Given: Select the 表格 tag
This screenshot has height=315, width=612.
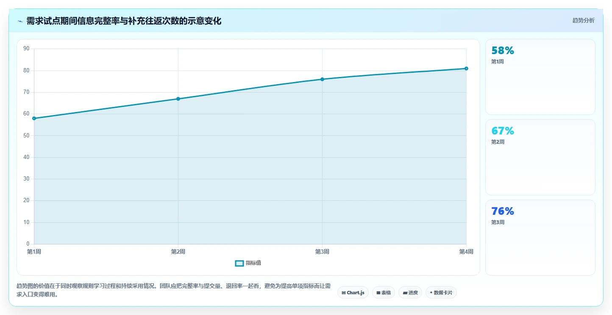Looking at the screenshot, I should click(x=384, y=293).
